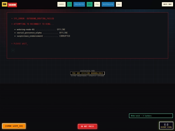Open the MAP nav item
Viewport: 175px width, 131px height.
(119, 4)
